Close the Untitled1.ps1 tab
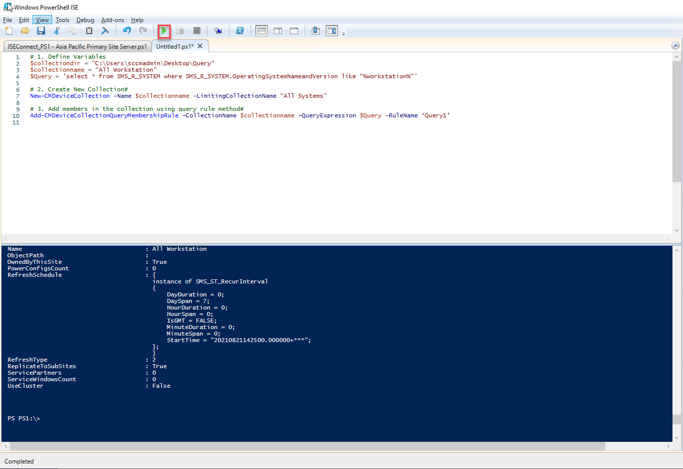Screen dimensions: 683x469 [x=200, y=46]
